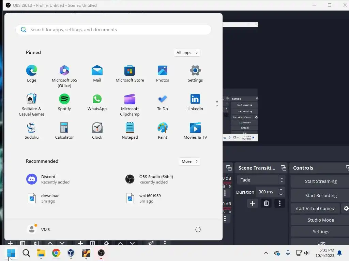
Task: Remove the selected scene transition
Action: pyautogui.click(x=266, y=203)
